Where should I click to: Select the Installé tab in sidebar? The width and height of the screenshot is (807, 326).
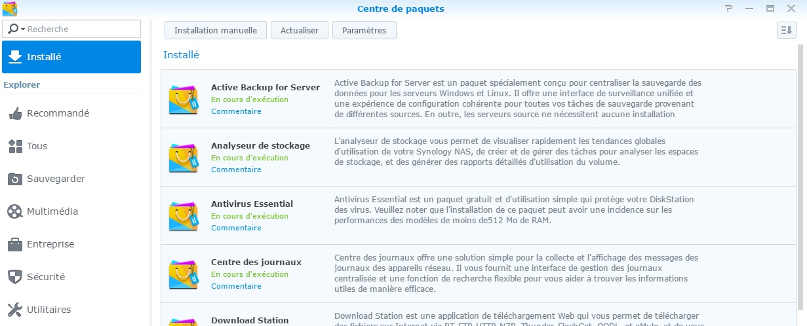click(x=71, y=57)
